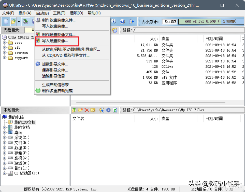Choose 写入软盘映像... menu entry
Image resolution: width=245 pixels, height=192 pixels.
pyautogui.click(x=72, y=26)
